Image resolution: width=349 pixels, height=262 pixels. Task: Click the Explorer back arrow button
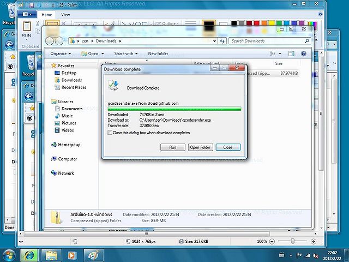point(50,41)
